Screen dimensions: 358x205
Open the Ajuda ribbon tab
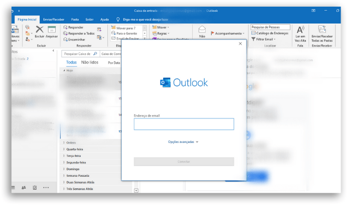pos(104,19)
